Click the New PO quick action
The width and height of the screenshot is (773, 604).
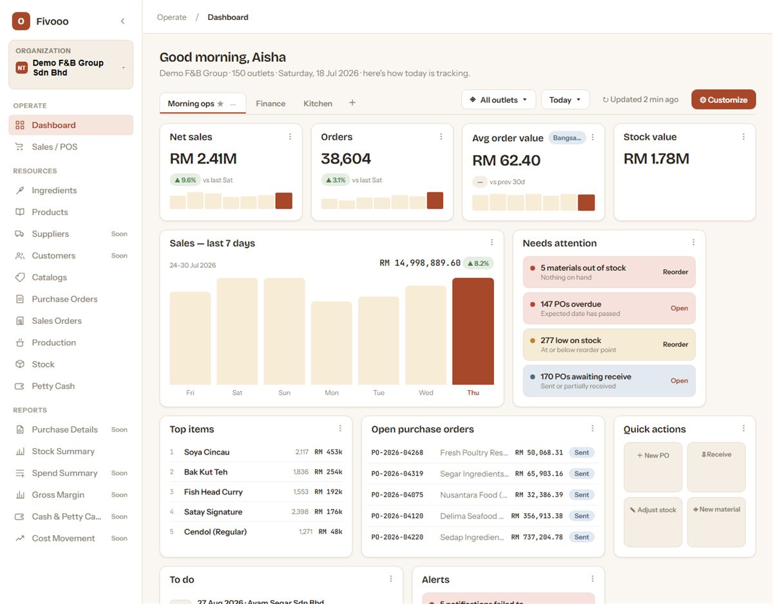click(x=653, y=467)
